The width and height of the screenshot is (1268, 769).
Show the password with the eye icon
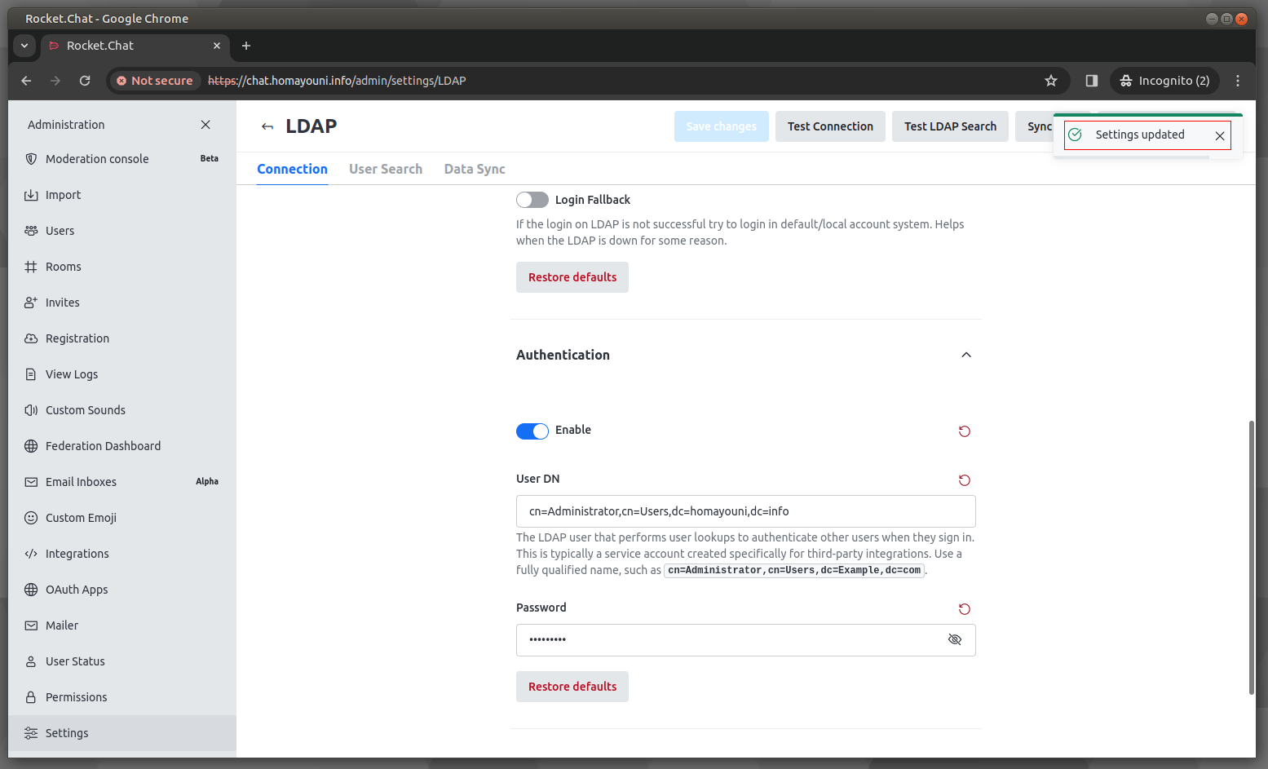point(955,640)
